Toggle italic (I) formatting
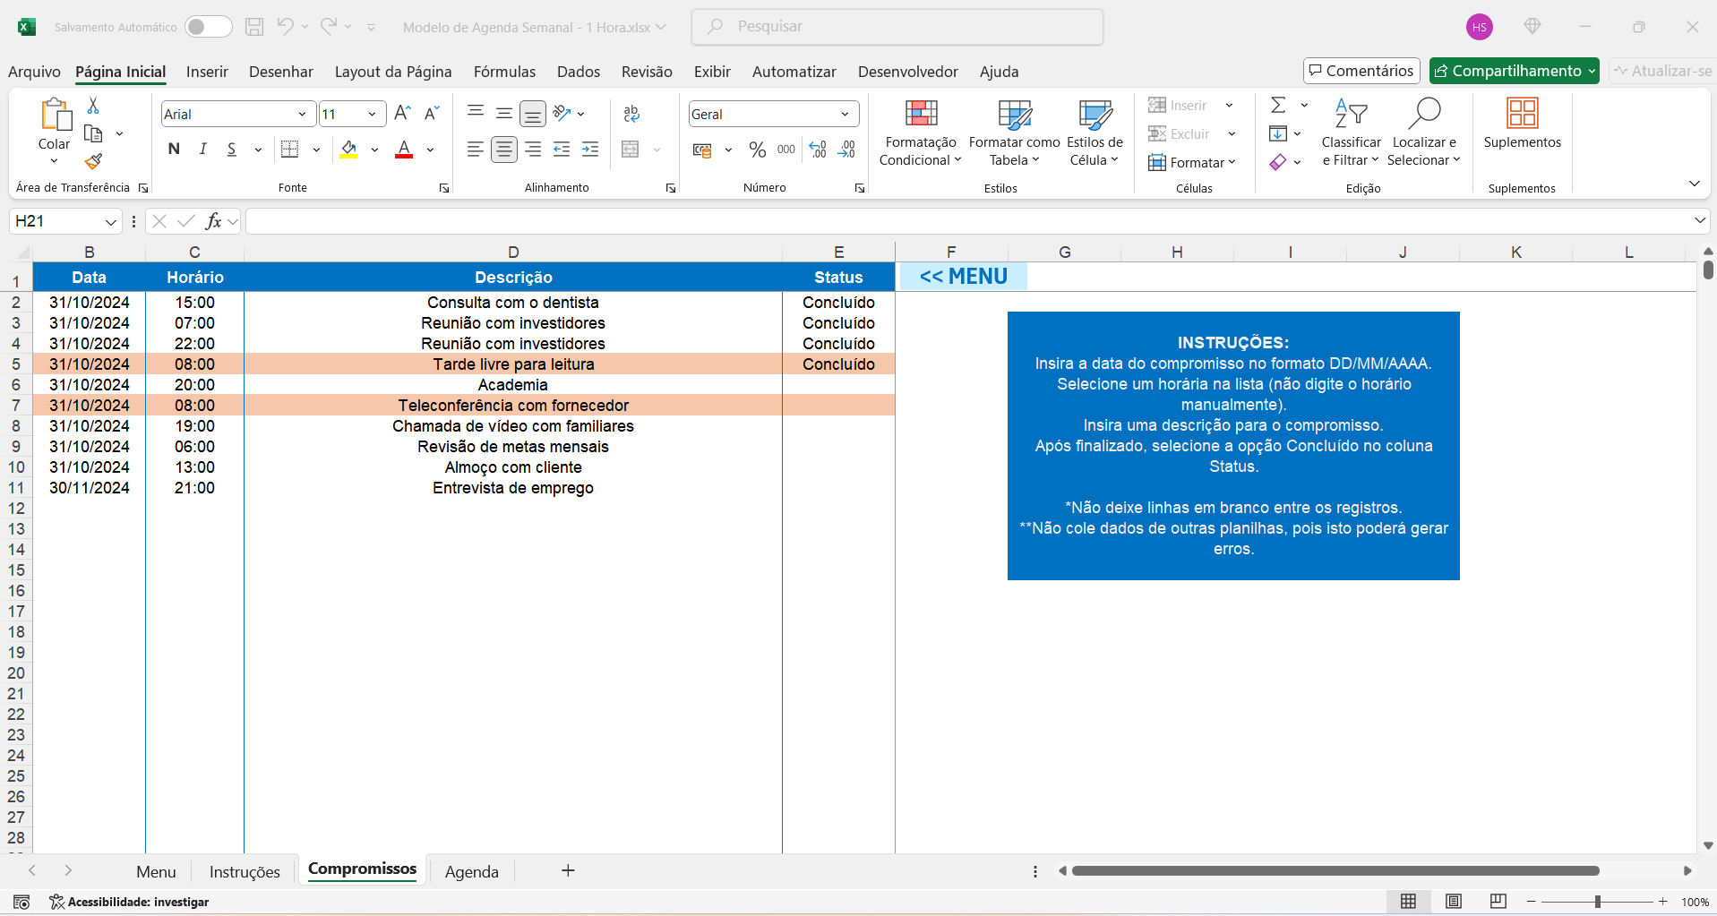The width and height of the screenshot is (1717, 916). [203, 149]
